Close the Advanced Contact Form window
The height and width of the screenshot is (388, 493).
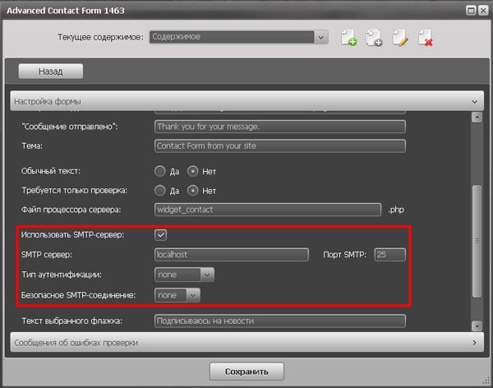[x=483, y=9]
